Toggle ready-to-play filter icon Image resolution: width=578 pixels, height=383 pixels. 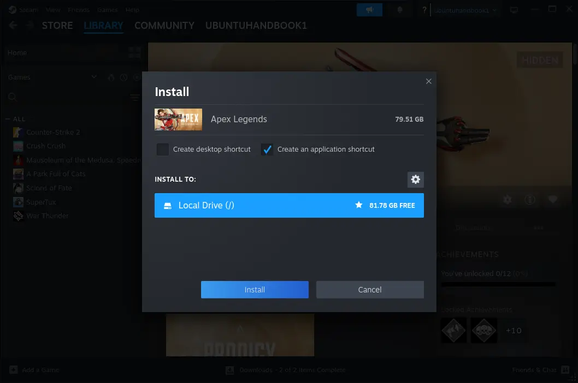[137, 77]
